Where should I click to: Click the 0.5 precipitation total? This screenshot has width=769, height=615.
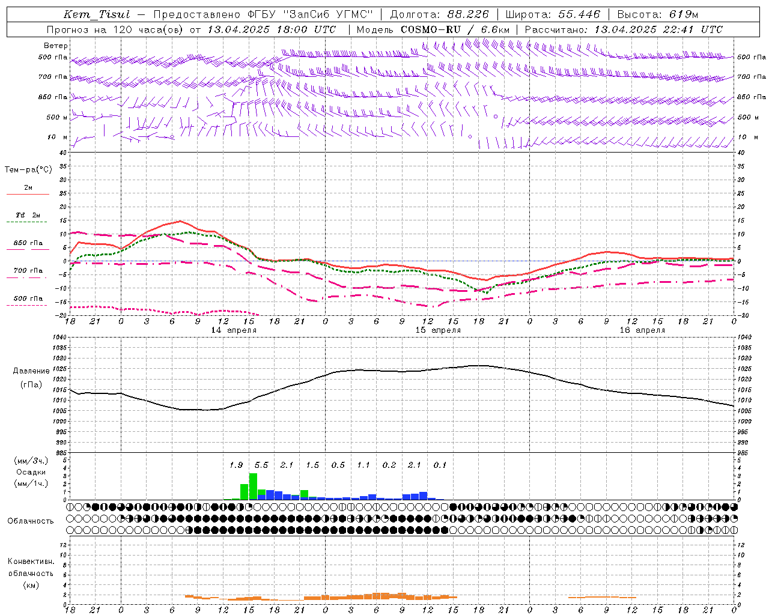click(338, 465)
